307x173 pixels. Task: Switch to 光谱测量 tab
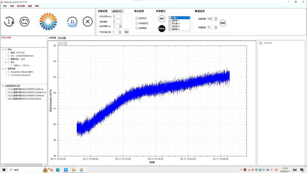[52, 38]
